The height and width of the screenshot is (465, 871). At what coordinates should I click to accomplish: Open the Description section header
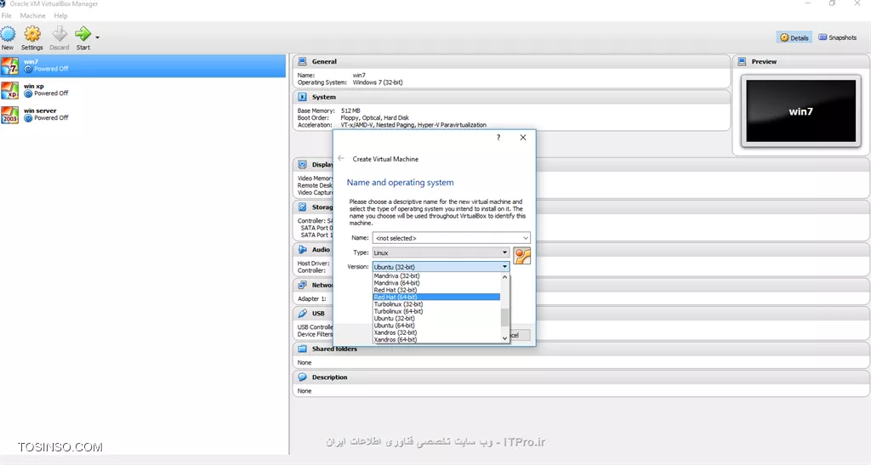(581, 377)
